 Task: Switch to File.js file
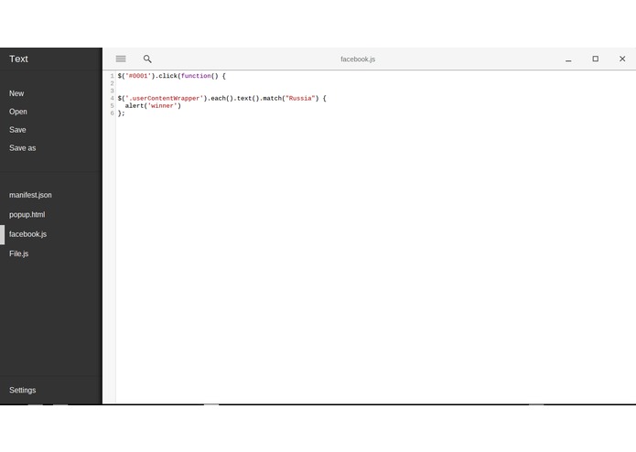click(18, 253)
